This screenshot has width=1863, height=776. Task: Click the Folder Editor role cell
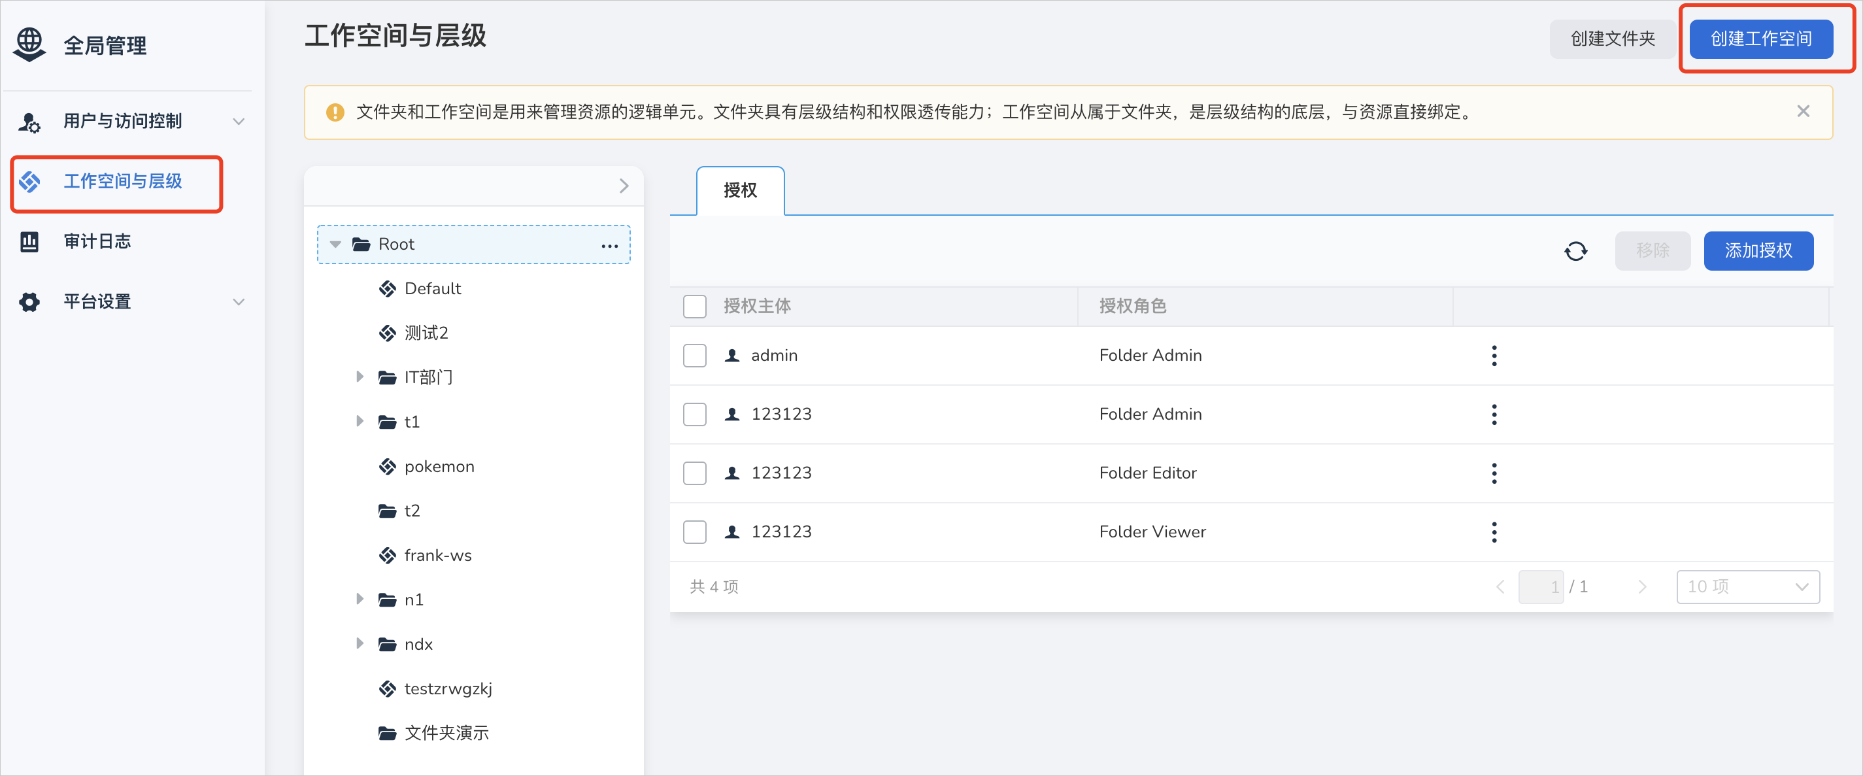(1148, 473)
